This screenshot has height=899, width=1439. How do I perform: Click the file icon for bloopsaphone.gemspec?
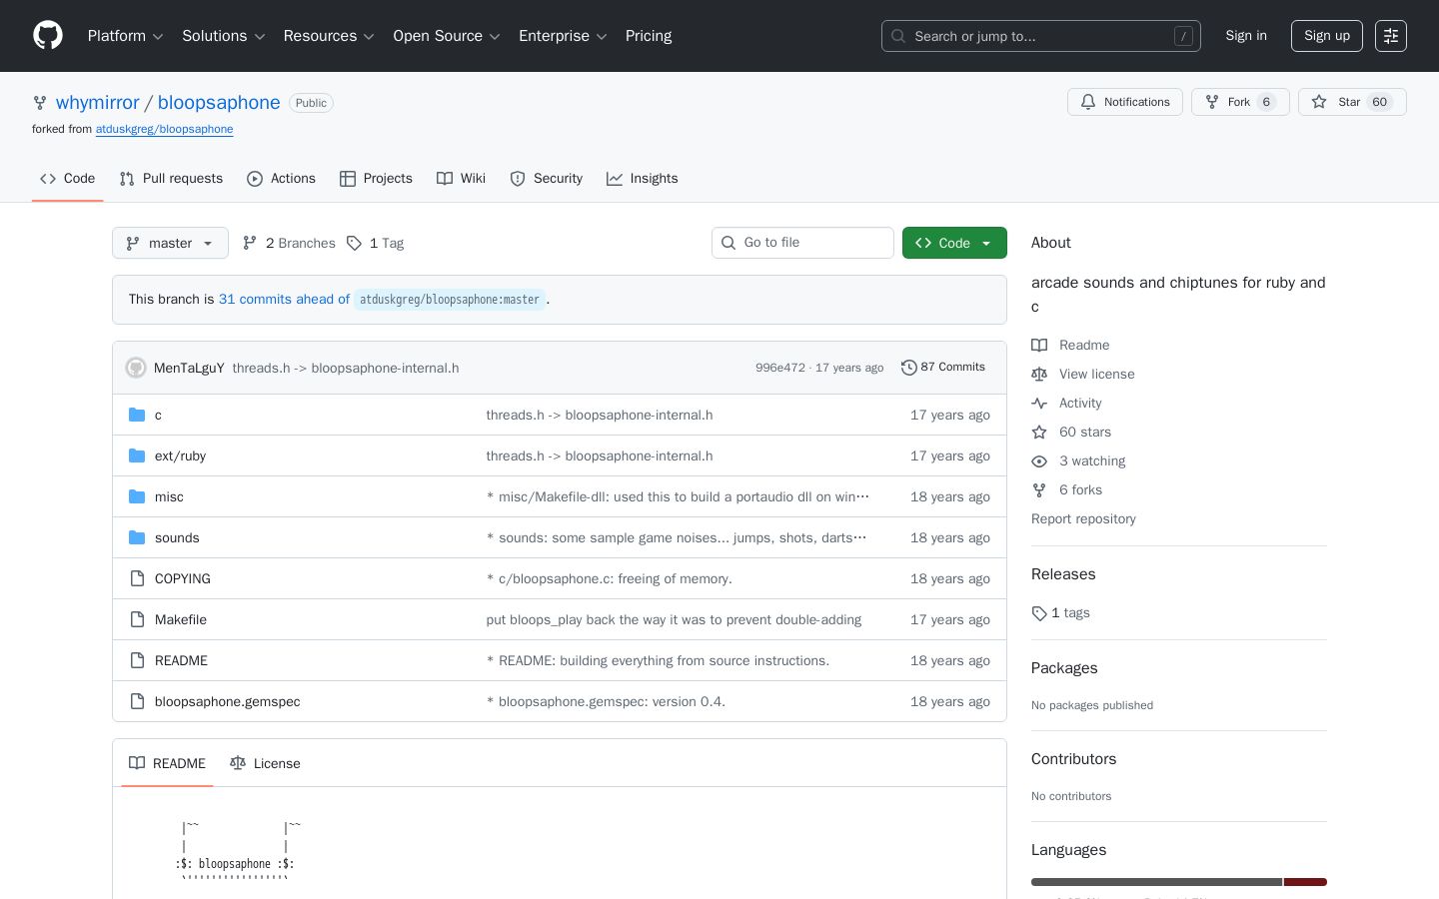click(137, 701)
